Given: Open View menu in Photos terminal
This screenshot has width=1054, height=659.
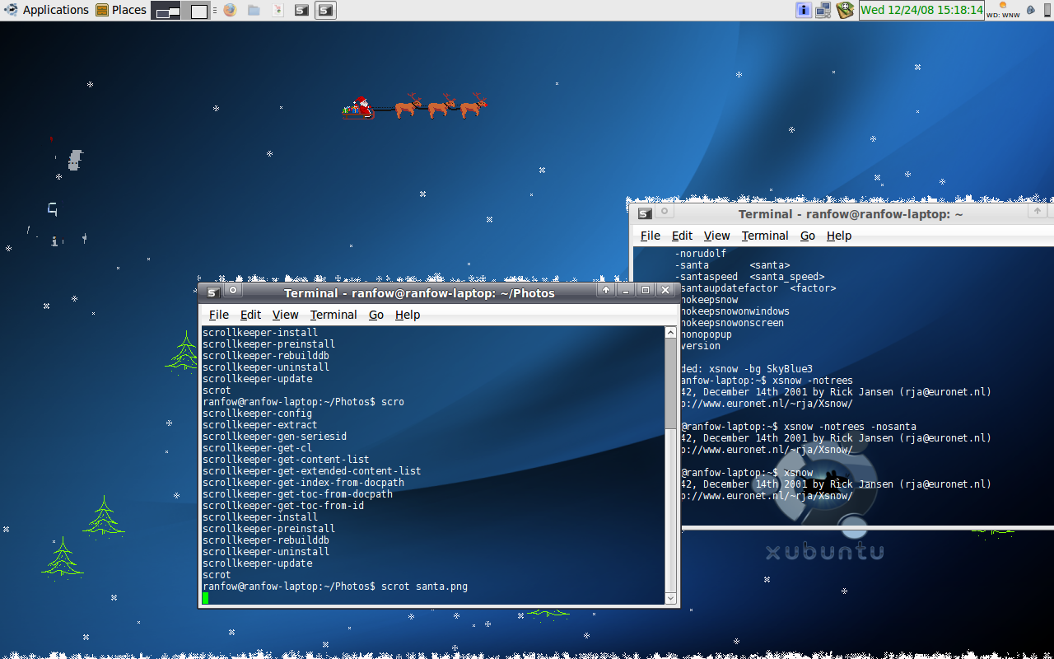Looking at the screenshot, I should click(285, 315).
